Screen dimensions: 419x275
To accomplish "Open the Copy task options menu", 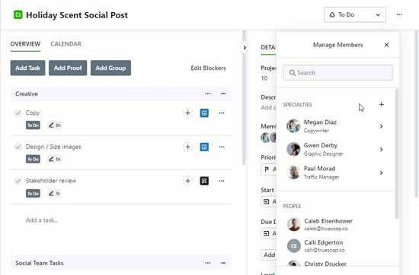I will point(222,113).
